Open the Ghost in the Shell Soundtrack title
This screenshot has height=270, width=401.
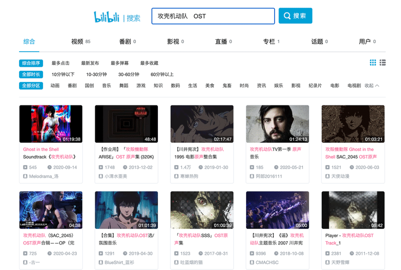[50, 153]
